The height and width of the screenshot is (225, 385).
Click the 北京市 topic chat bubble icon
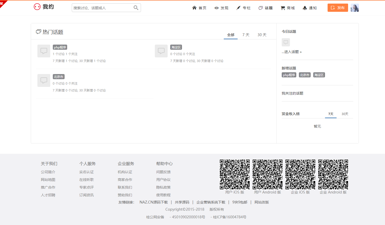click(x=44, y=80)
